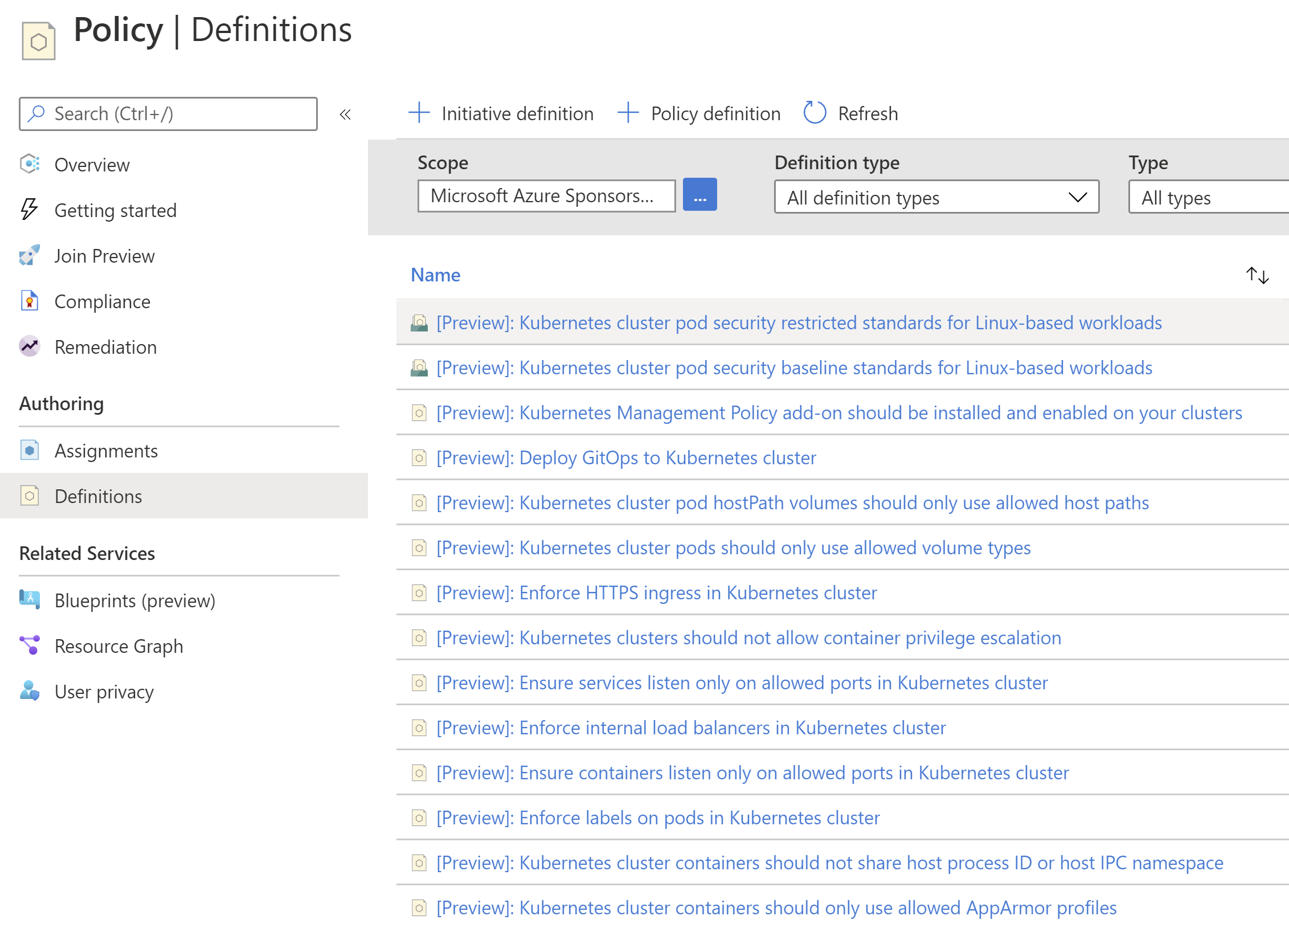This screenshot has width=1289, height=928.
Task: Click the Join Preview rocket icon
Action: 30,255
